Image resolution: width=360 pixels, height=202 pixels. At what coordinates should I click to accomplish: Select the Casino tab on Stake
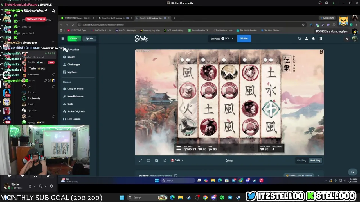74,38
